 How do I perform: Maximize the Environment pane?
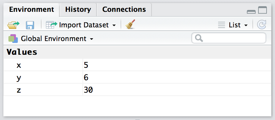point(262,10)
